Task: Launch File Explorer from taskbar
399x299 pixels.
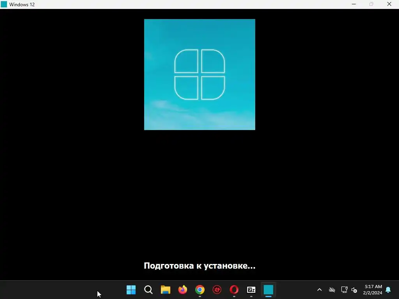Action: point(165,290)
